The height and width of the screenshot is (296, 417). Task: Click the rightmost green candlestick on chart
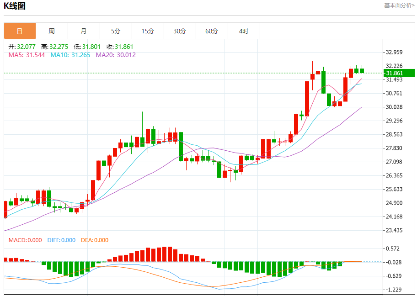[x=362, y=70]
